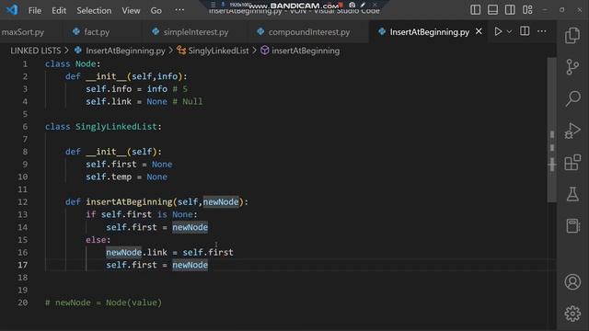
Task: Click 'class Node:' on line 1
Action: pyautogui.click(x=73, y=63)
